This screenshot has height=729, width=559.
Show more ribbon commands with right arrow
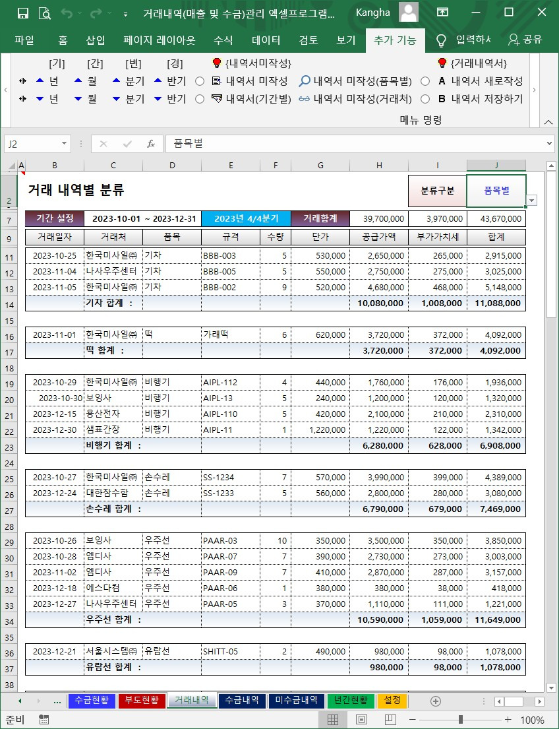pyautogui.click(x=535, y=90)
